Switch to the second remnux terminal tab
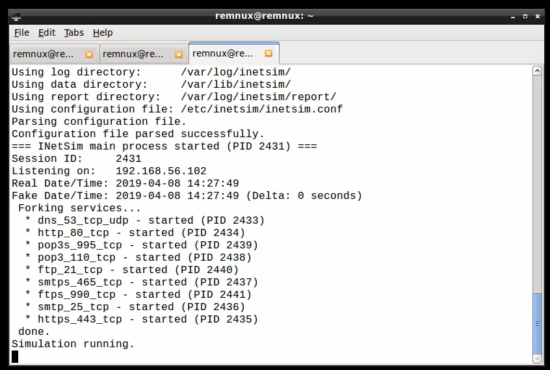 (134, 54)
